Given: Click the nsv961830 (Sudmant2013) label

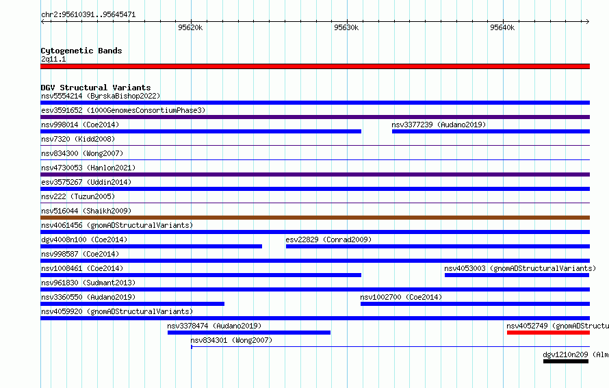Looking at the screenshot, I should coord(88,283).
